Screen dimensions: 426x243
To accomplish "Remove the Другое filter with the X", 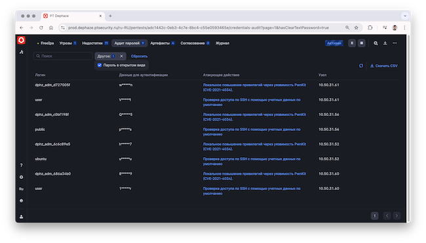I will (121, 56).
